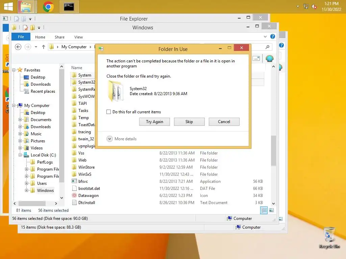
Task: Select the WinSxS folder row
Action: point(167,174)
